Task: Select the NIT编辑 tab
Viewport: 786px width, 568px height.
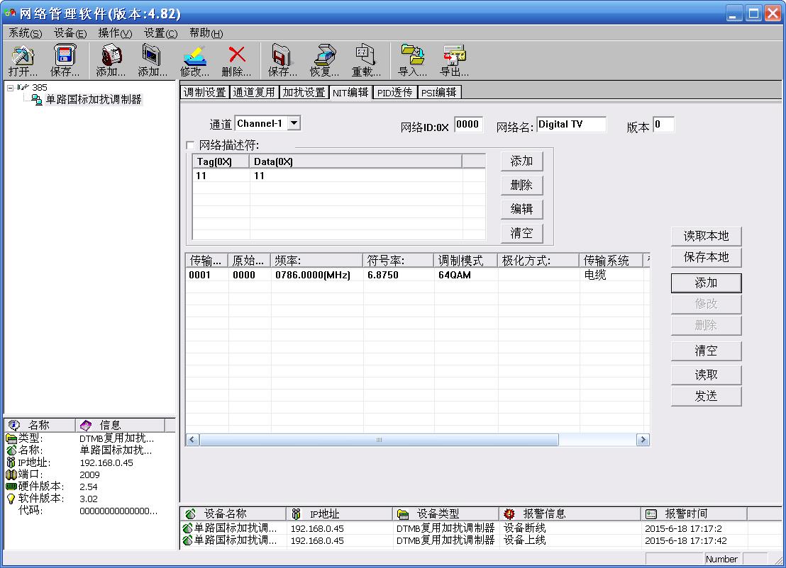Action: pos(350,93)
